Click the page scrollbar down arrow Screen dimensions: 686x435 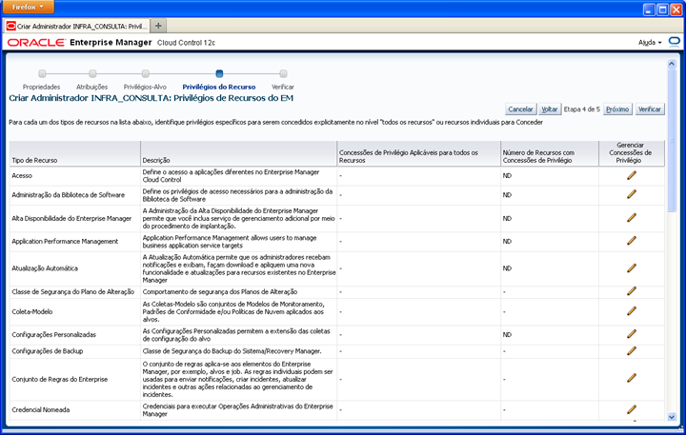[672, 417]
